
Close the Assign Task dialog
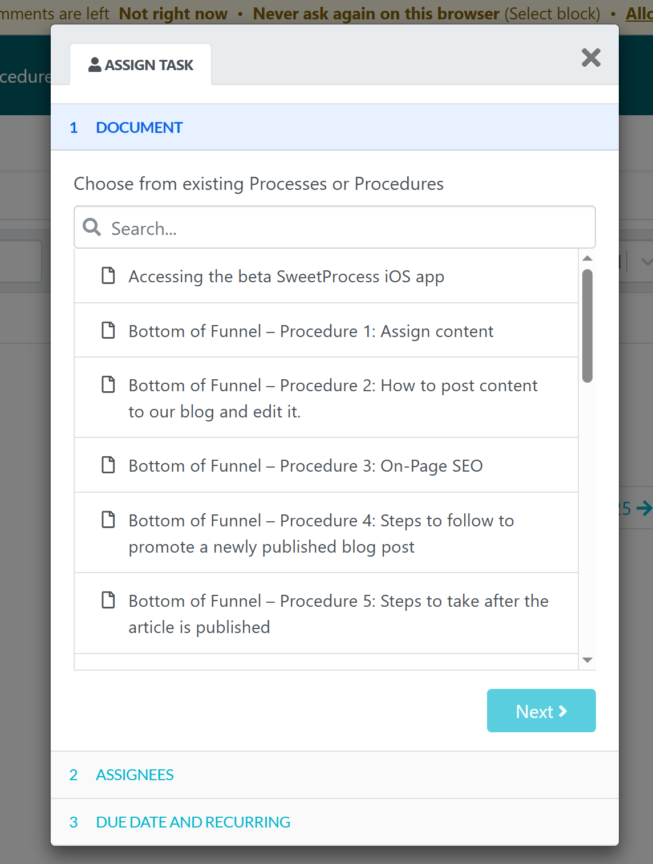pyautogui.click(x=590, y=58)
